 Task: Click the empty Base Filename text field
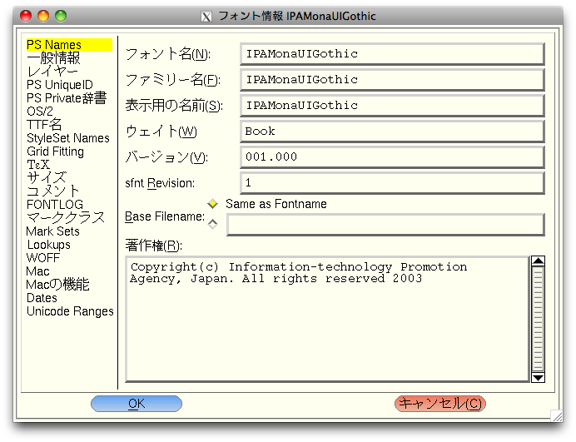click(385, 225)
